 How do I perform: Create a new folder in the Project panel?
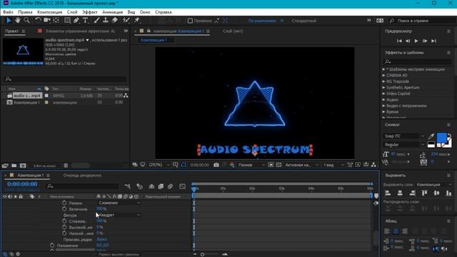(14, 166)
